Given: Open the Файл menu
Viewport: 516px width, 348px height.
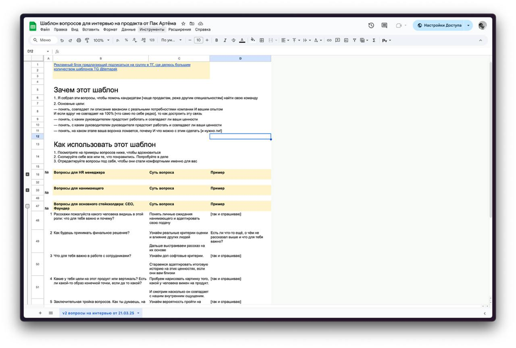Looking at the screenshot, I should coord(45,30).
